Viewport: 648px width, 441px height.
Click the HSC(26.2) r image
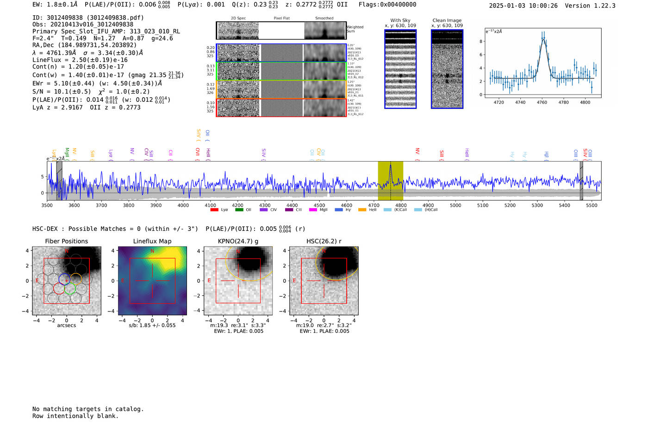(324, 281)
